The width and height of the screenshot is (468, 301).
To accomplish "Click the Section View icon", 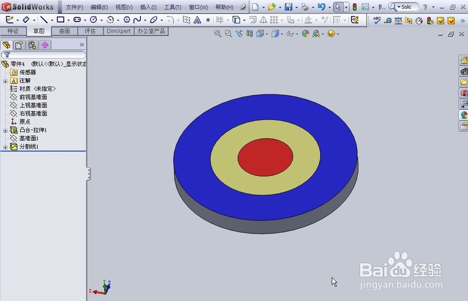I will click(x=249, y=34).
